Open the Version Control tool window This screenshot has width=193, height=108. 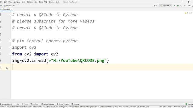(x=6, y=104)
